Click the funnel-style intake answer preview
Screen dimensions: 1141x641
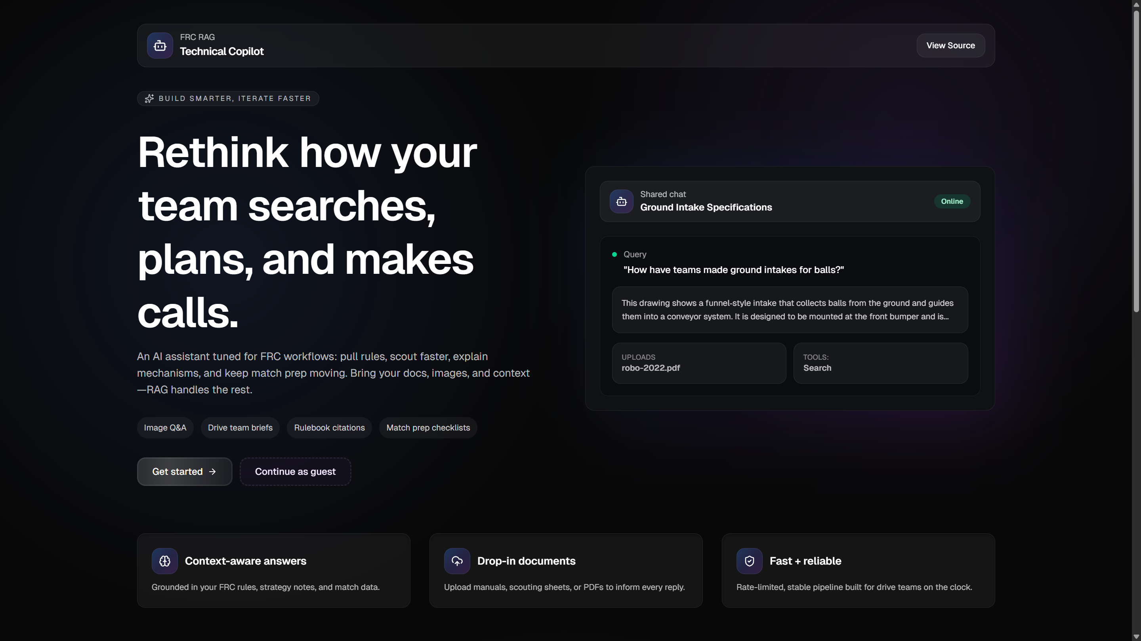[790, 310]
